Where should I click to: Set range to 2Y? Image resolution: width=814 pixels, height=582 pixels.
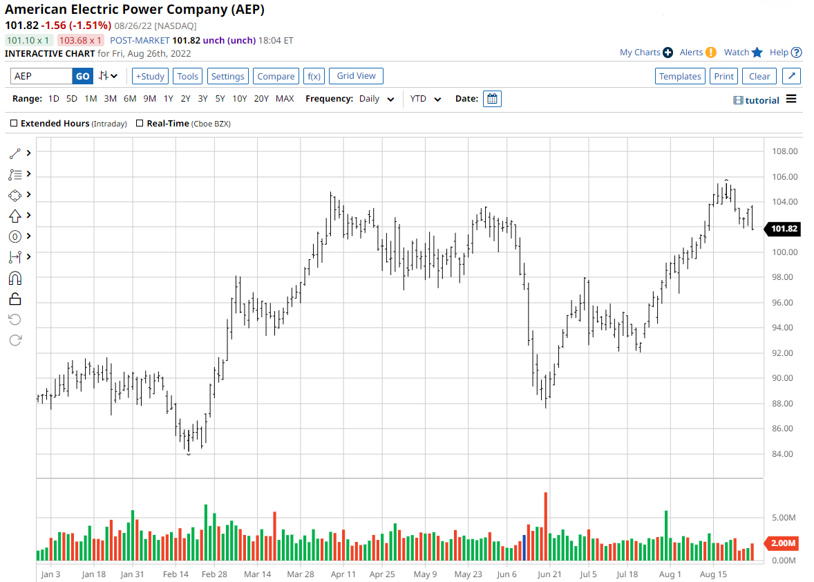(x=185, y=99)
